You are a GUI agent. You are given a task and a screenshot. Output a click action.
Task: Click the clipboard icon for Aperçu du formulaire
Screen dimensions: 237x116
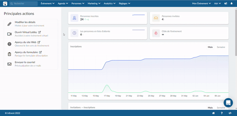pos(9,54)
